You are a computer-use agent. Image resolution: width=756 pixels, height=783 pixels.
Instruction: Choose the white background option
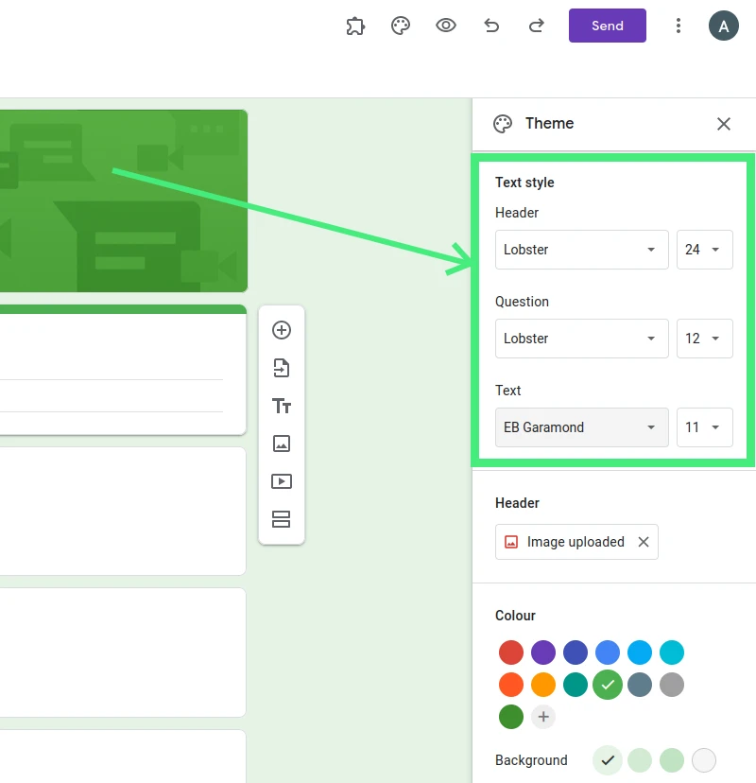pyautogui.click(x=703, y=759)
